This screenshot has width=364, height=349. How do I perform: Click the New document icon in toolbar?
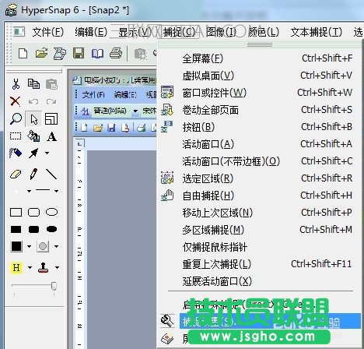(x=23, y=54)
